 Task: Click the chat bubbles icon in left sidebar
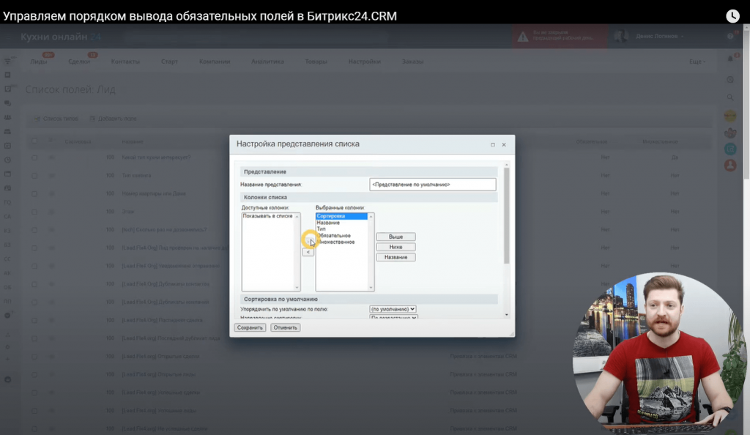(7, 103)
